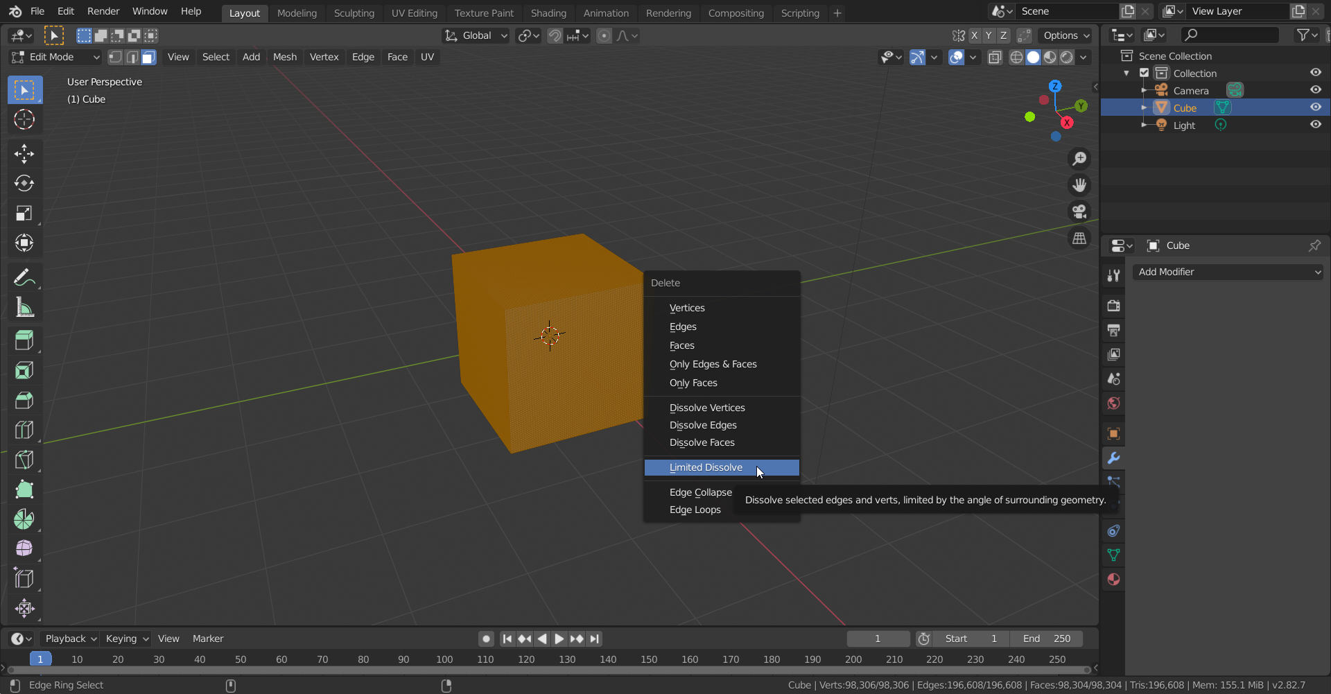Choose the Measure ruler tool
Image resolution: width=1331 pixels, height=694 pixels.
pyautogui.click(x=24, y=308)
